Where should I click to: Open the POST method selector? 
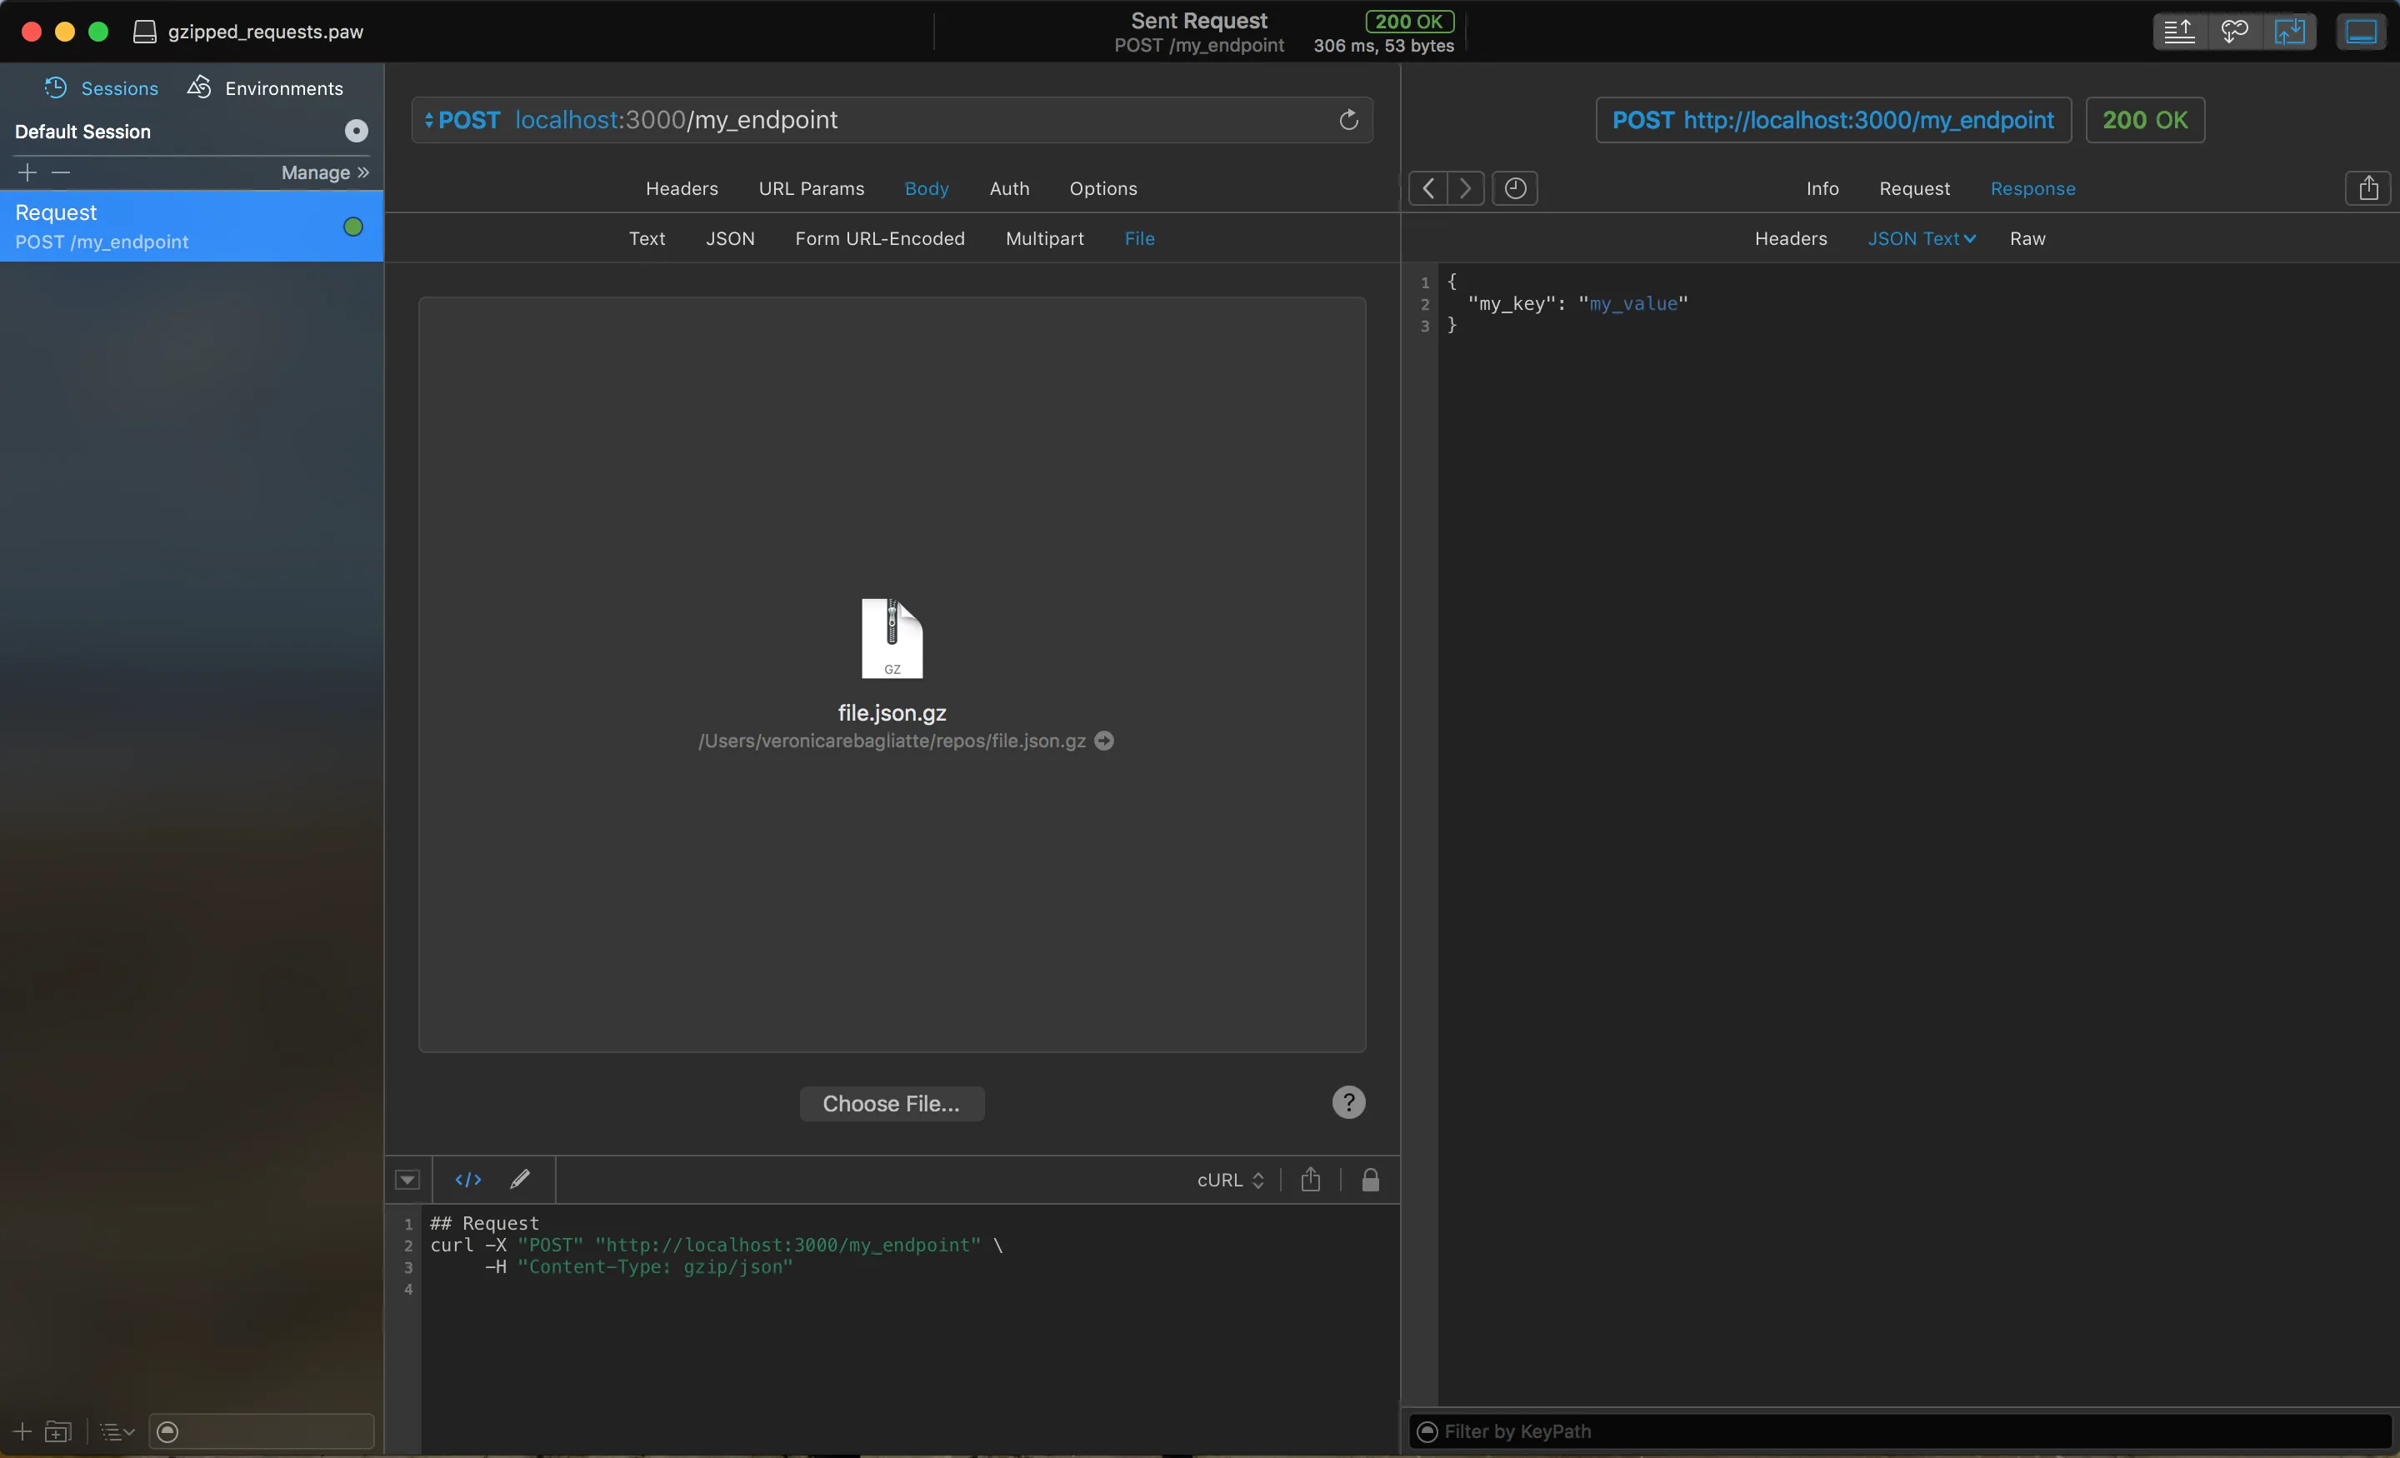click(x=462, y=120)
